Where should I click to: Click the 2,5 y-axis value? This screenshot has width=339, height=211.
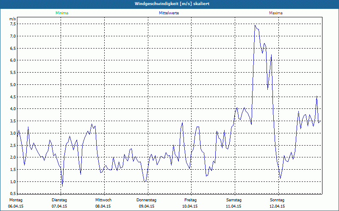click(13, 145)
